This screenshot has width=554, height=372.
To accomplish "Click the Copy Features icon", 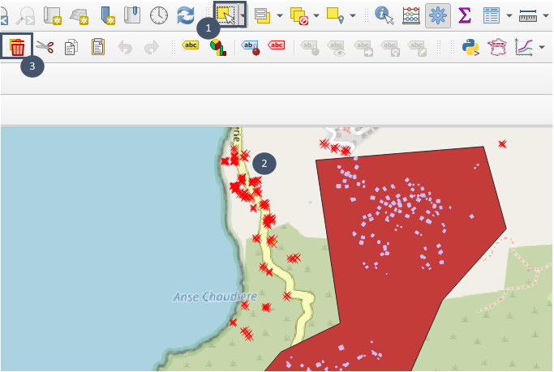I will coord(71,48).
